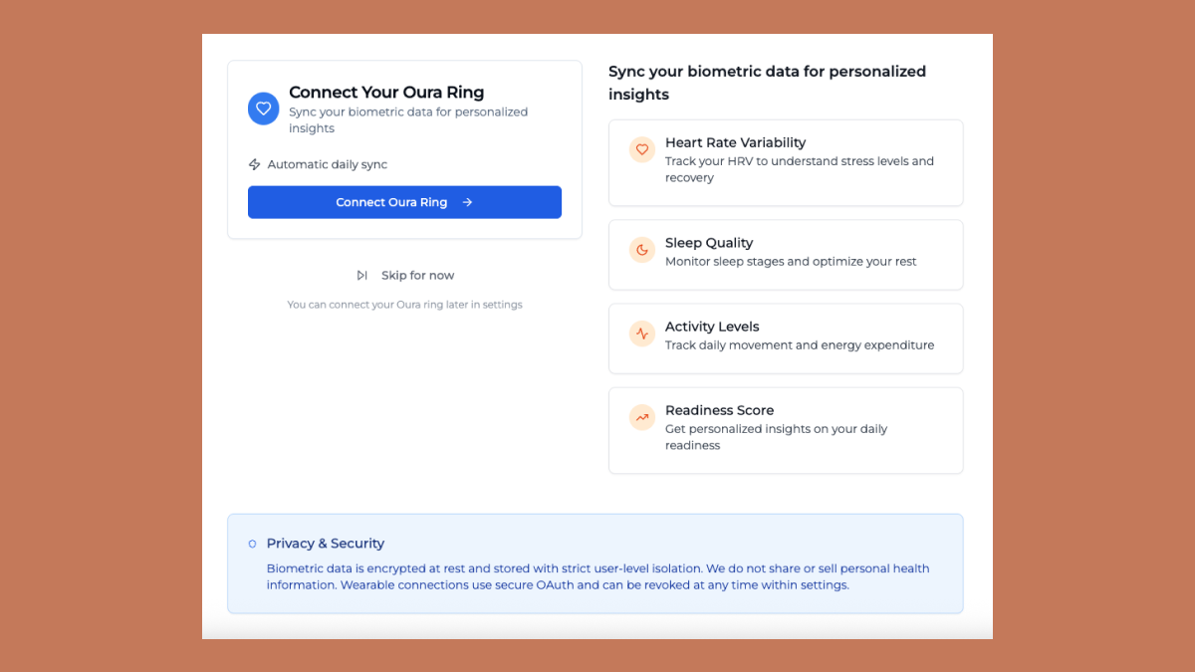Open the Readiness Score card
Screen dimensions: 1195x672
(x=786, y=430)
